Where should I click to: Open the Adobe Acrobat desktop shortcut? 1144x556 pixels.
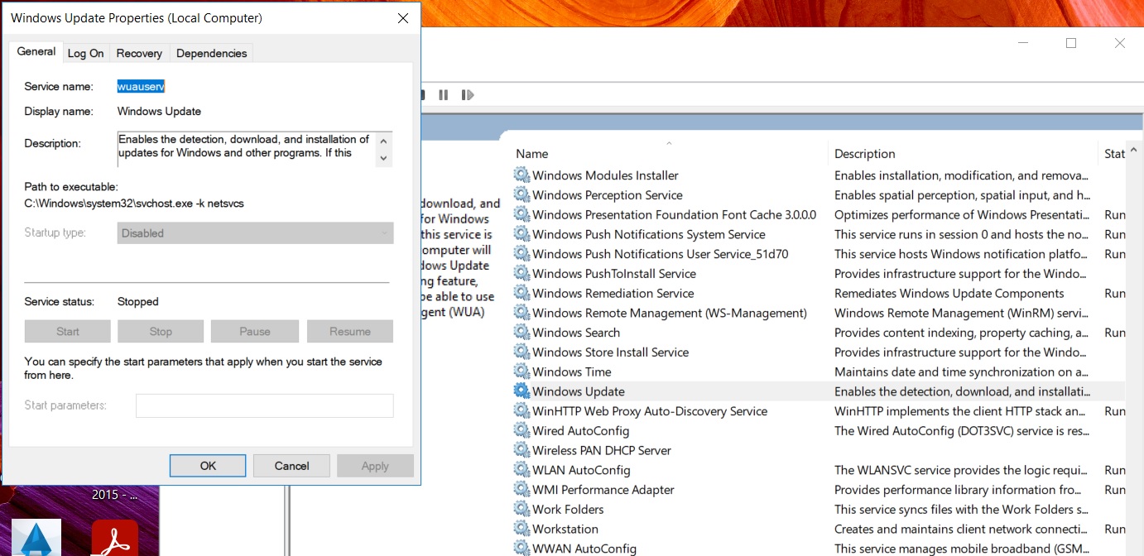coord(114,538)
